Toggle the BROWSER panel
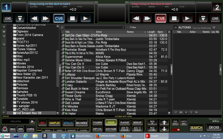223x139 pixels. [82, 123]
